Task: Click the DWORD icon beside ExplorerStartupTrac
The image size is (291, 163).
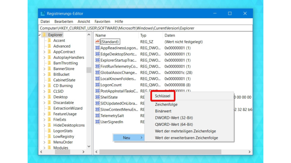Action: [x=97, y=60]
